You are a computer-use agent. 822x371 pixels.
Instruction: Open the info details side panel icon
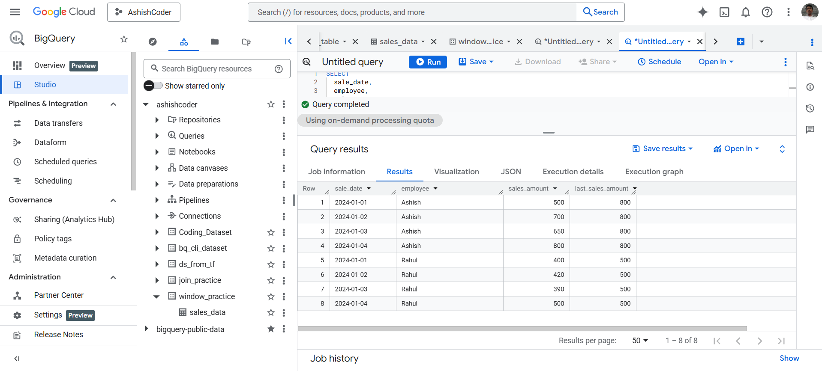pyautogui.click(x=810, y=87)
